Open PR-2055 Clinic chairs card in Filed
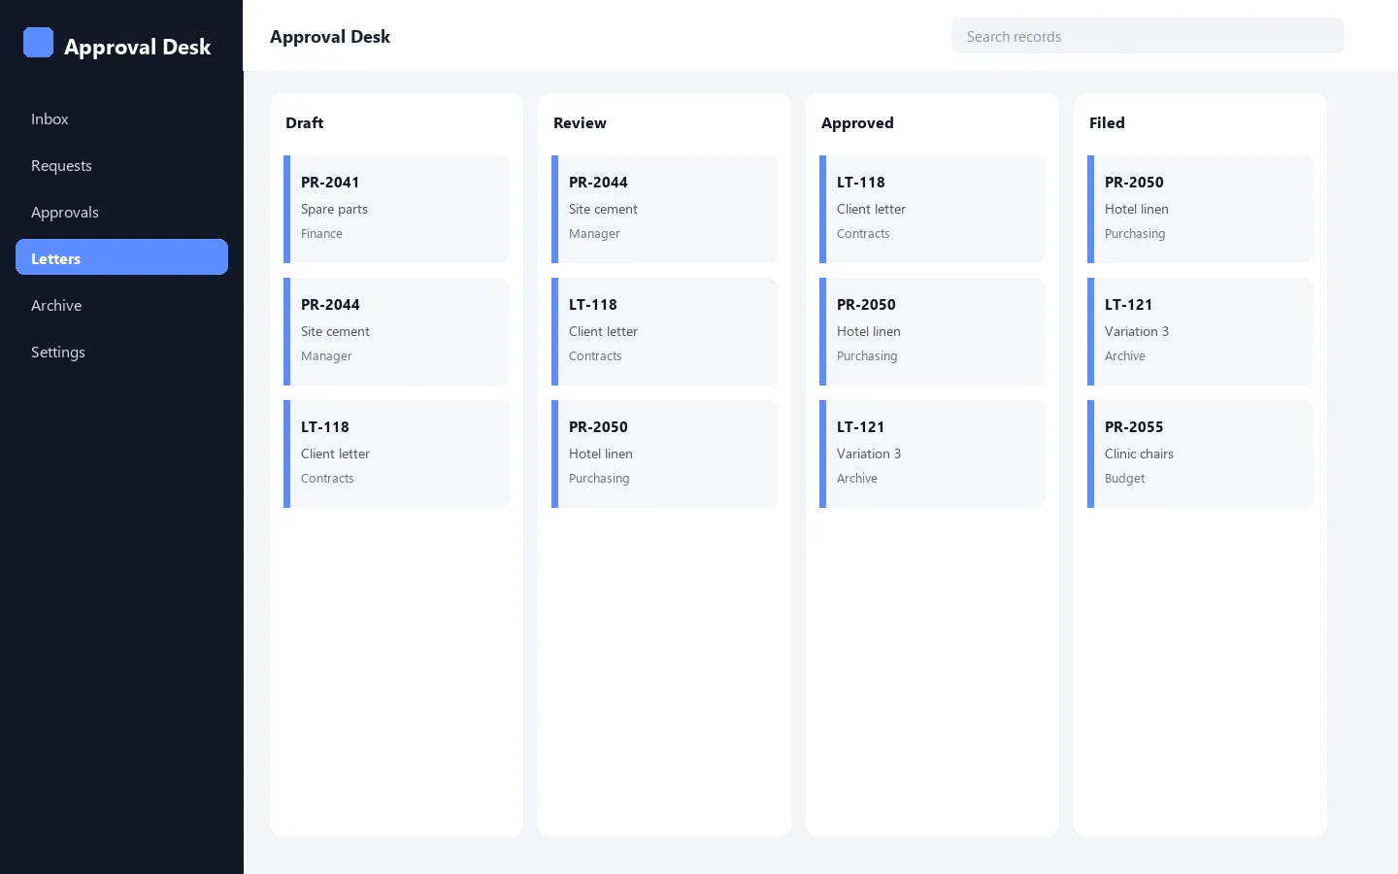1398x874 pixels. [1200, 454]
